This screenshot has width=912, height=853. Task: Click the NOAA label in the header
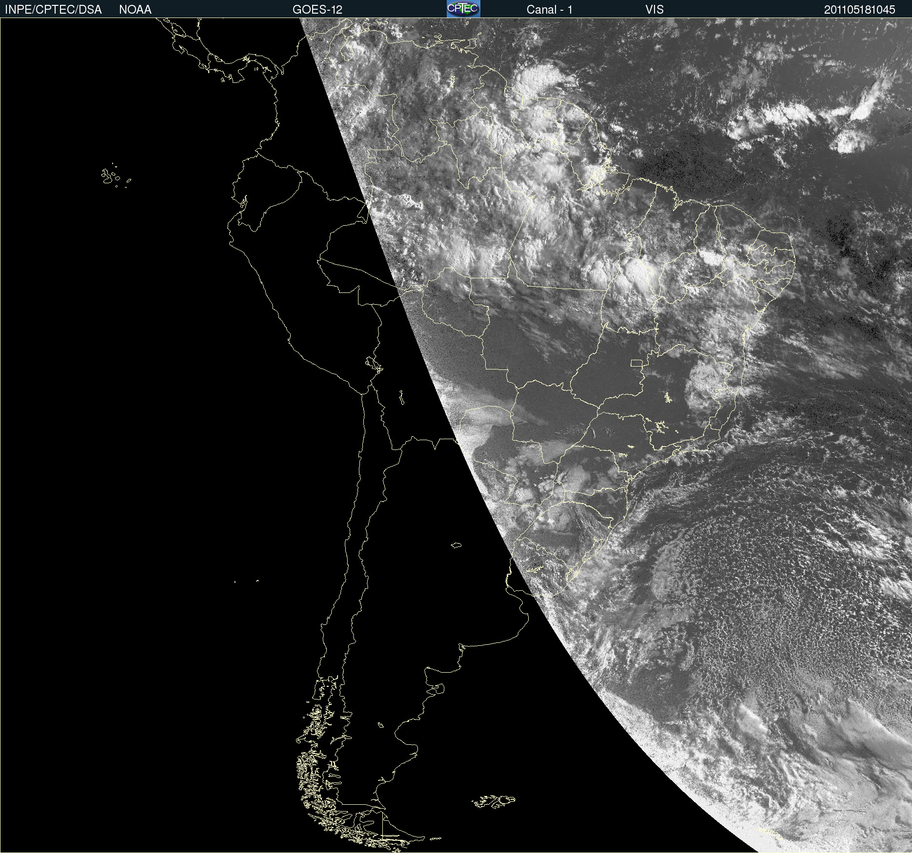pos(135,10)
